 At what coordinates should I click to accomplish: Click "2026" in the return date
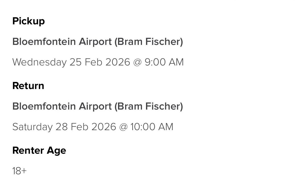point(103,127)
